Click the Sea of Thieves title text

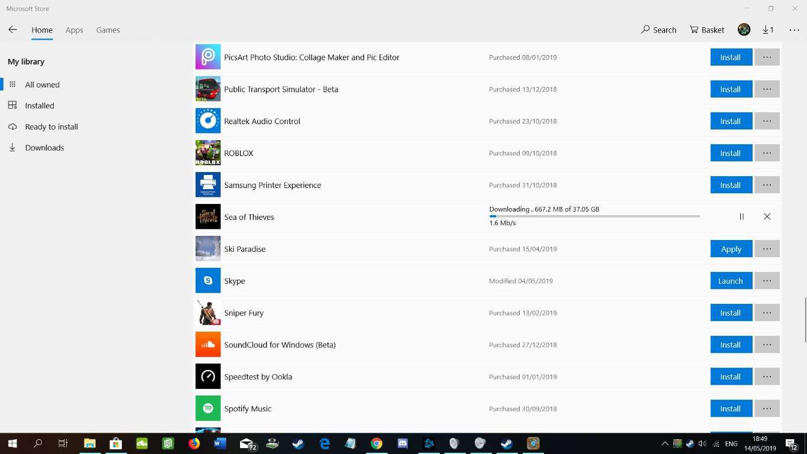249,217
